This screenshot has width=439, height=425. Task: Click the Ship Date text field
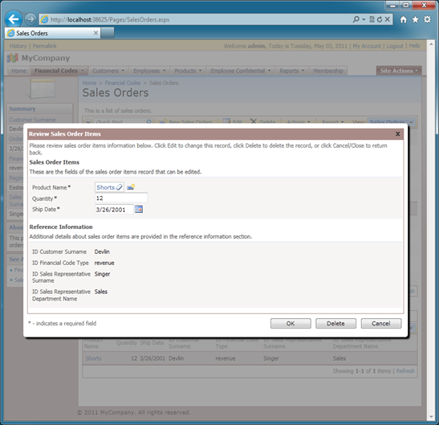114,210
